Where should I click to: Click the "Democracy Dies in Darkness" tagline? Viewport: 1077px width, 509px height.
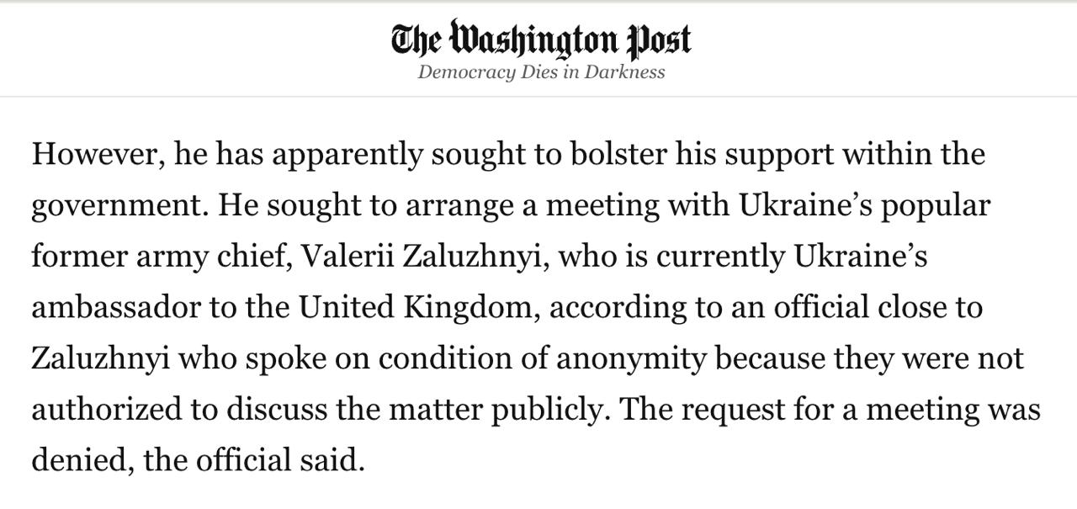point(540,72)
